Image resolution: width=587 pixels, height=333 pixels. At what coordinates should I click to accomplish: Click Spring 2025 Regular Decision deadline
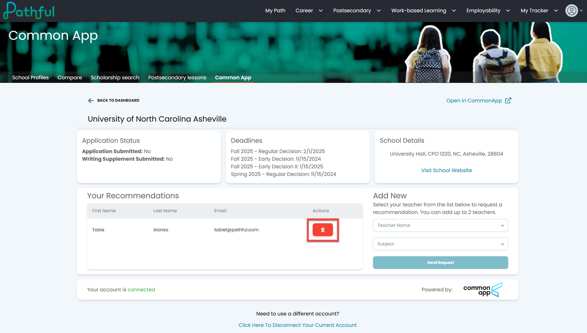[x=284, y=174]
